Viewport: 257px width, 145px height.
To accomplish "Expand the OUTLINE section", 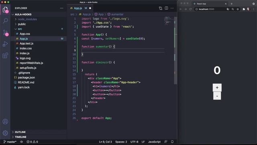I will 39,132.
